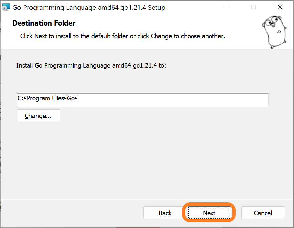Click the "Click Next to install to the default folder" instruction

122,36
